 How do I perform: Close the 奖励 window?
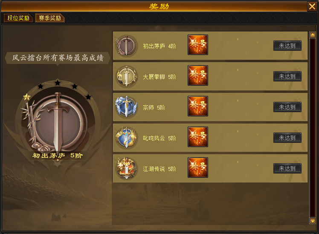point(312,6)
